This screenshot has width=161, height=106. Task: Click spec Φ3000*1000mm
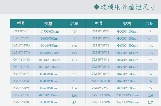click(x=128, y=32)
